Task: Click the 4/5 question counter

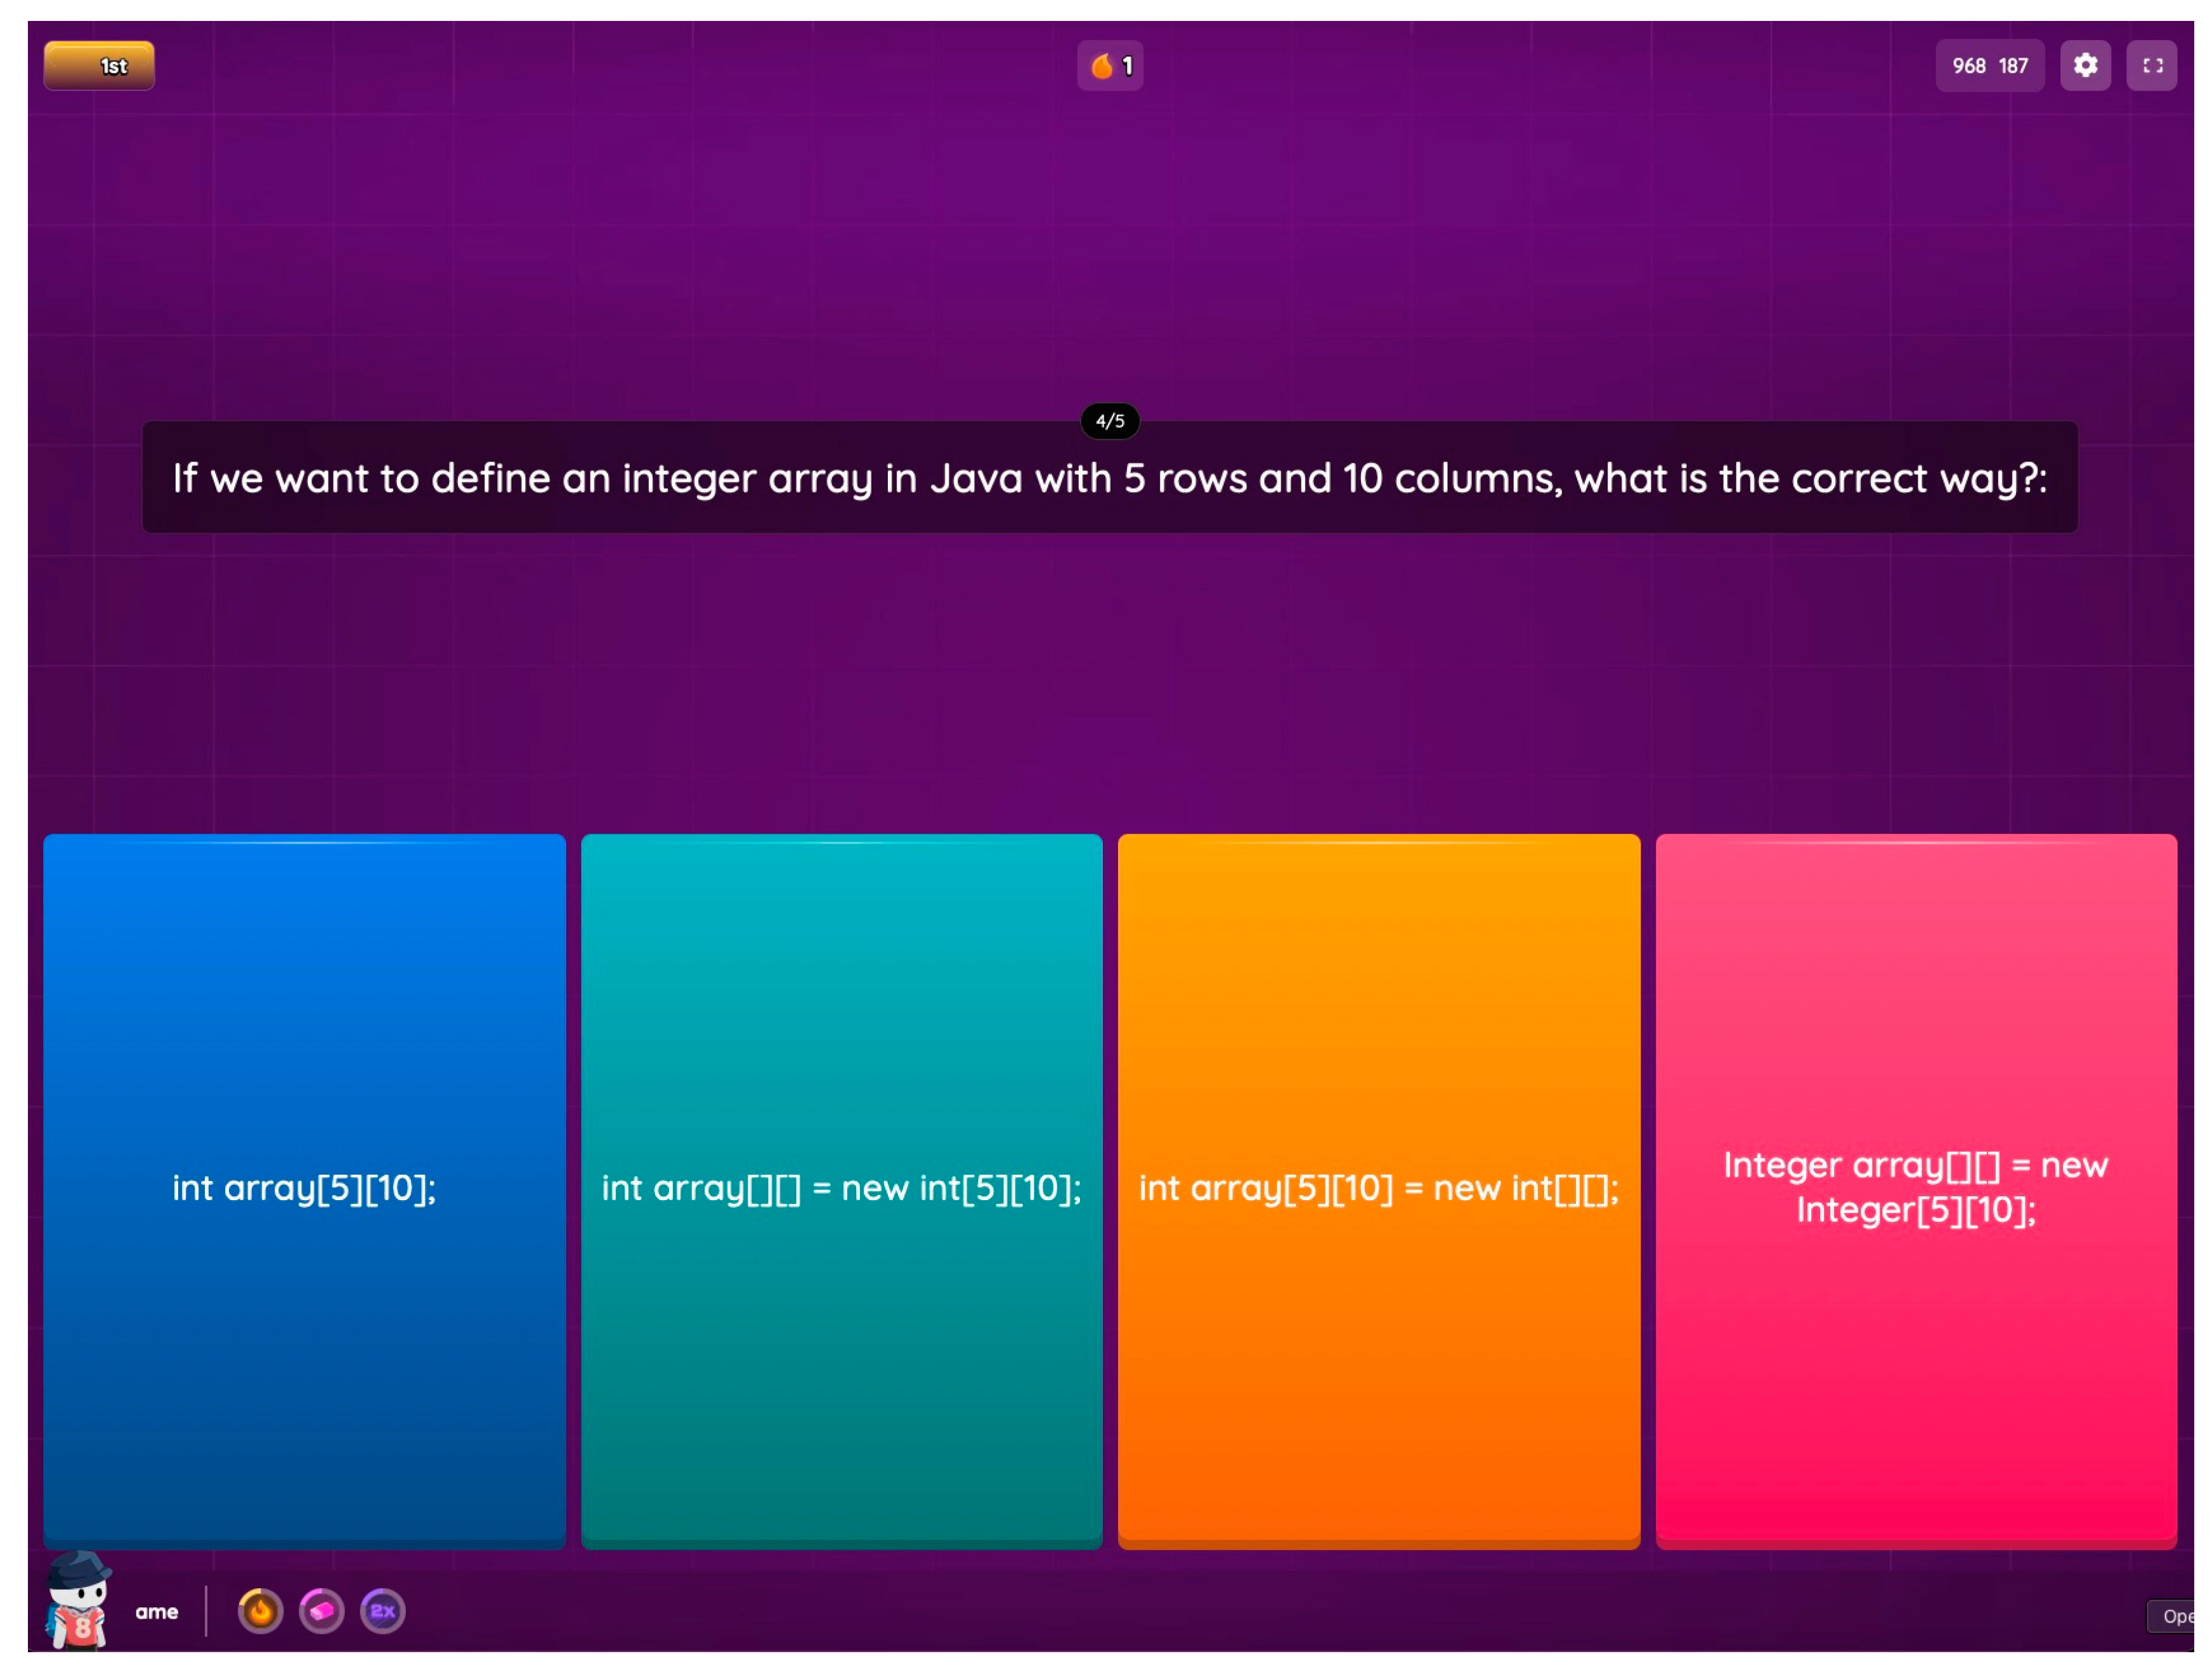Action: (x=1110, y=421)
